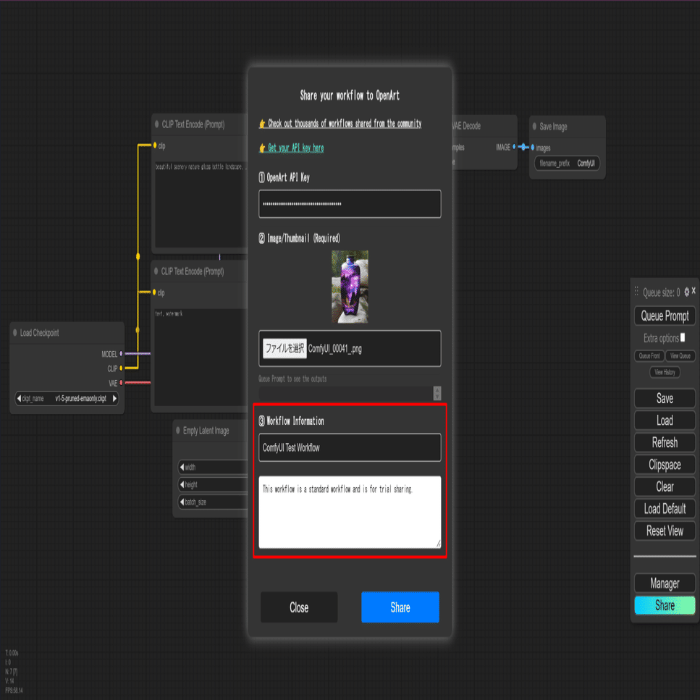Open the queue panel settings gear
Image resolution: width=700 pixels, height=700 pixels.
686,292
